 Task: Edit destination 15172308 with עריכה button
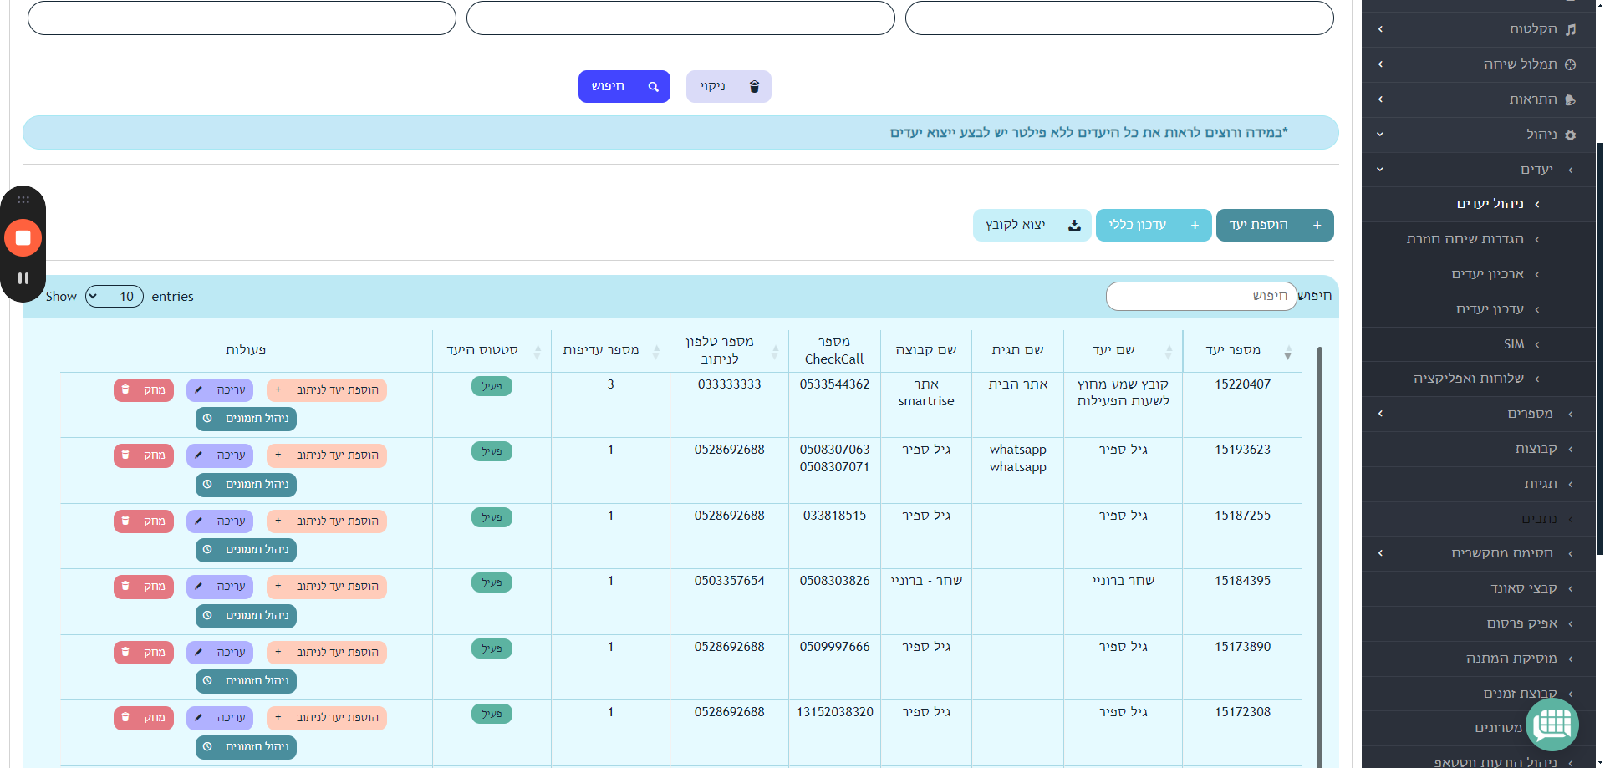(x=220, y=718)
